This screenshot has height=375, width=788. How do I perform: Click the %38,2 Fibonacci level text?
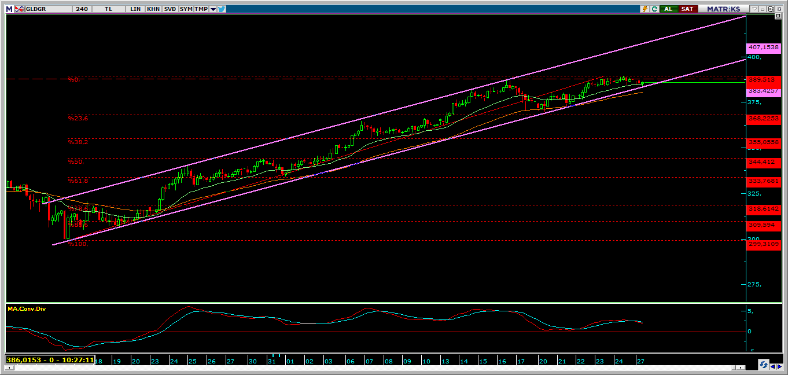click(x=78, y=142)
